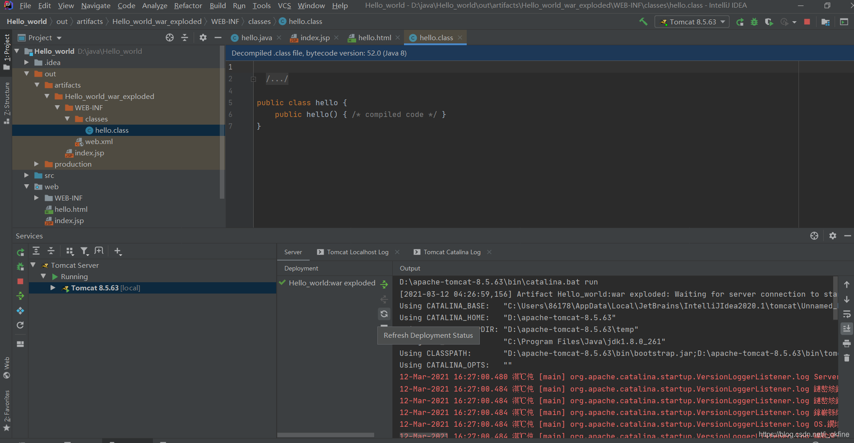Hide the Project panel with the minus icon
The image size is (854, 443).
point(218,37)
